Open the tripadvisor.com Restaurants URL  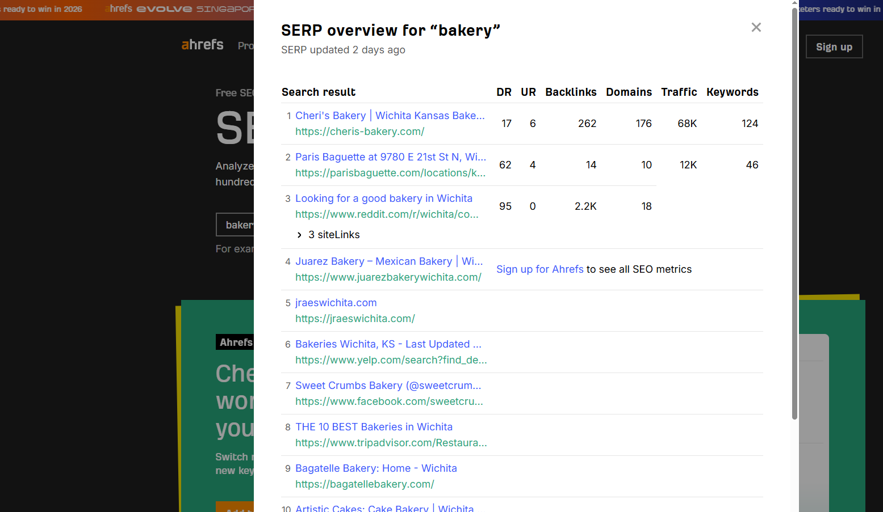(x=391, y=443)
